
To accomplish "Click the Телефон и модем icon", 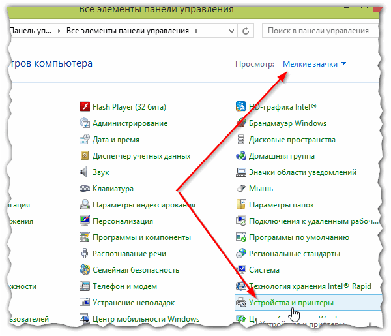I will (x=85, y=286).
